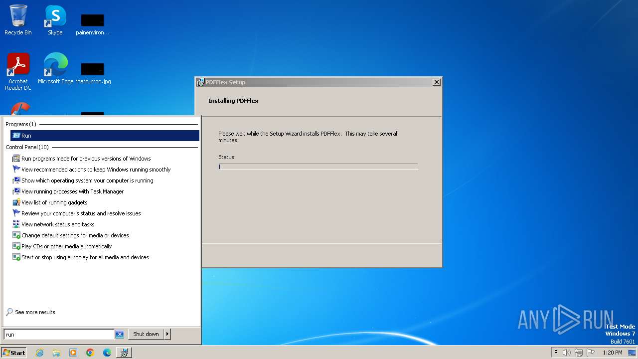Image resolution: width=638 pixels, height=359 pixels.
Task: Open Microsoft Edge from taskbar
Action: tap(107, 353)
